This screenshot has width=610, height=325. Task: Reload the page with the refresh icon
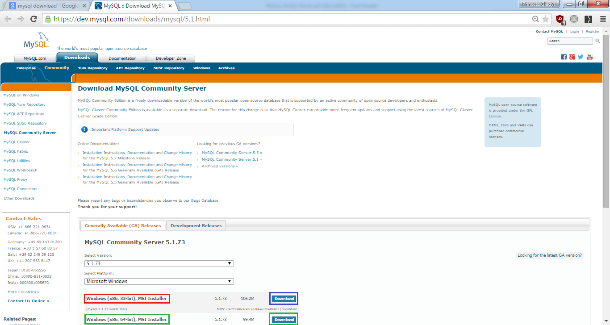pyautogui.click(x=33, y=19)
